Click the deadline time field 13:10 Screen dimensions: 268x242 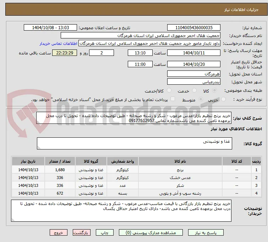140,53
